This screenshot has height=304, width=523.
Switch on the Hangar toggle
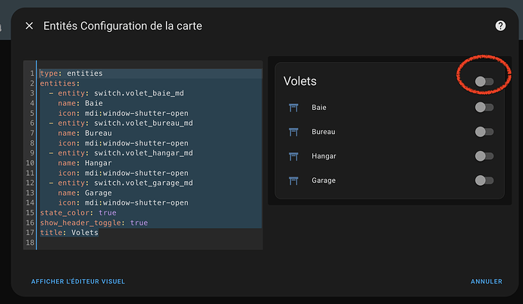pyautogui.click(x=484, y=156)
